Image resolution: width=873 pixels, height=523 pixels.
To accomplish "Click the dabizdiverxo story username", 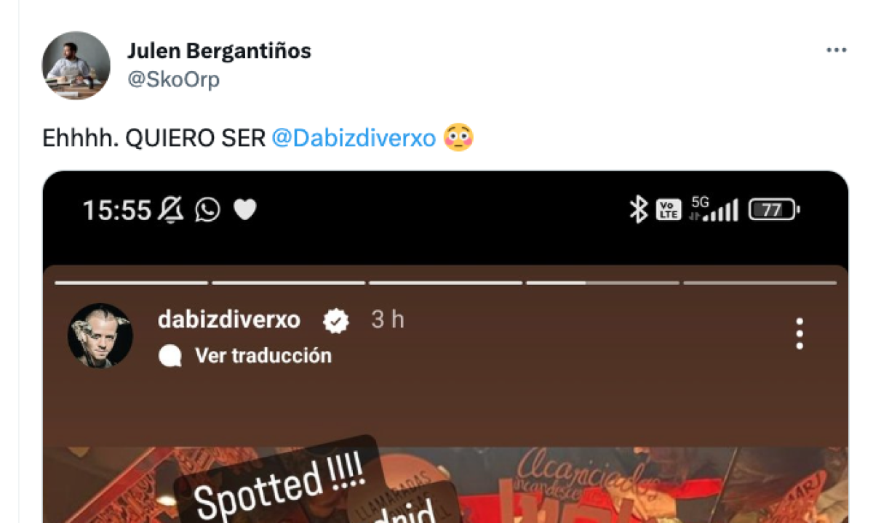I will click(229, 320).
